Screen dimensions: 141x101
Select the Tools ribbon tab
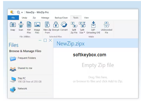pos(76,18)
